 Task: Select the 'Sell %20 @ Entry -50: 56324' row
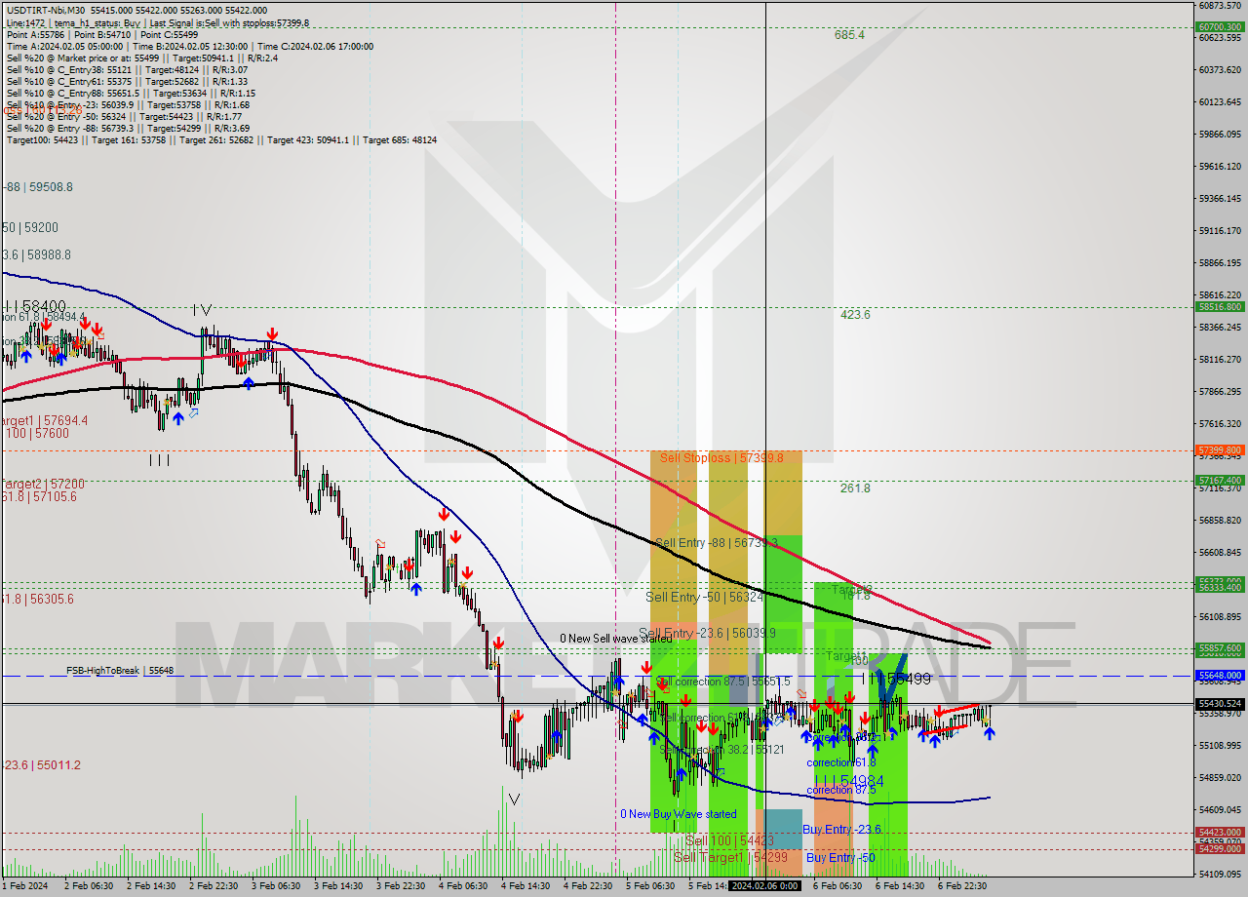[125, 116]
